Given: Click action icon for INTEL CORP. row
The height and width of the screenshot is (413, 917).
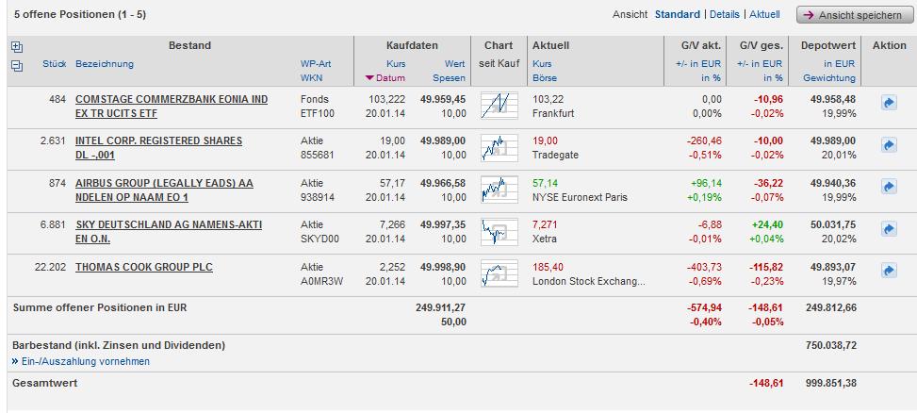Looking at the screenshot, I should 888,145.
